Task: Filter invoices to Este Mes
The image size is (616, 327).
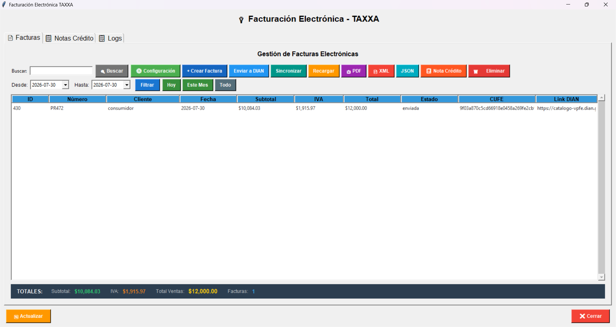Action: click(198, 85)
